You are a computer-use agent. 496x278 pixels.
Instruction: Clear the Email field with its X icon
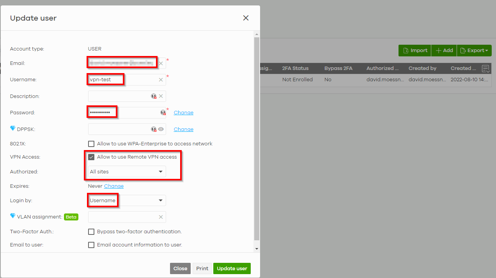point(161,63)
